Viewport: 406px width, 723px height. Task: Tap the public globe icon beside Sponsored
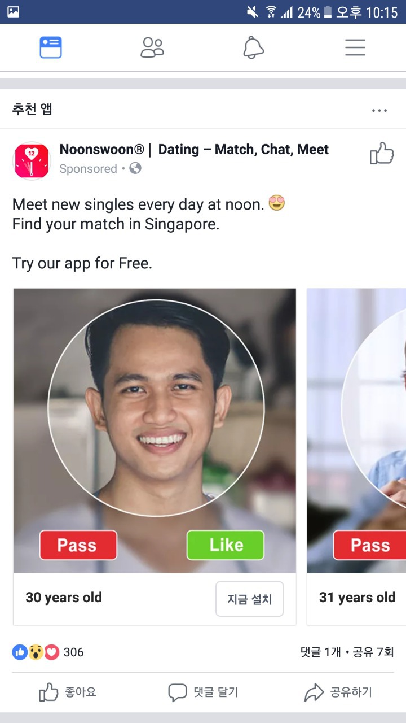coord(135,168)
